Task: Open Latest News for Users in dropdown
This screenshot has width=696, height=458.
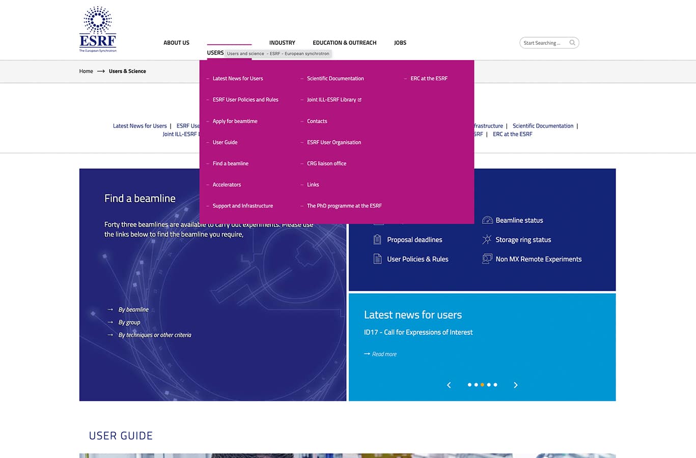Action: coord(238,78)
